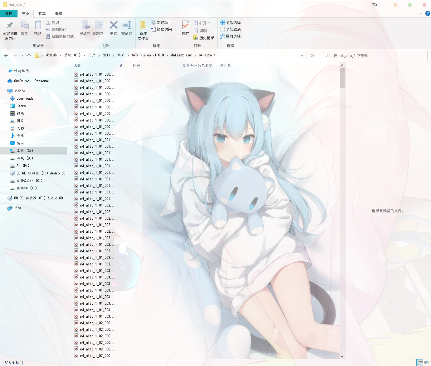Select 系统 (C:) drive in sidebar
The image size is (431, 366).
coord(33,151)
